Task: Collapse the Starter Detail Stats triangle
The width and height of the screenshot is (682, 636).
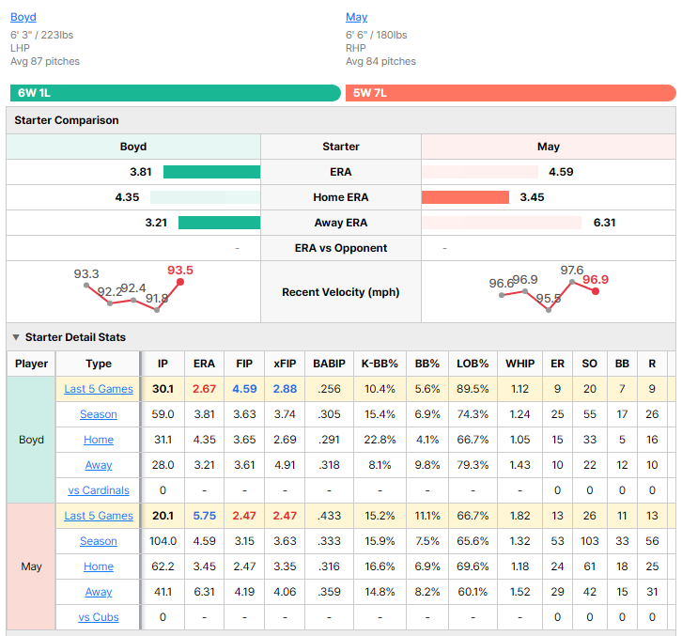Action: click(x=16, y=337)
